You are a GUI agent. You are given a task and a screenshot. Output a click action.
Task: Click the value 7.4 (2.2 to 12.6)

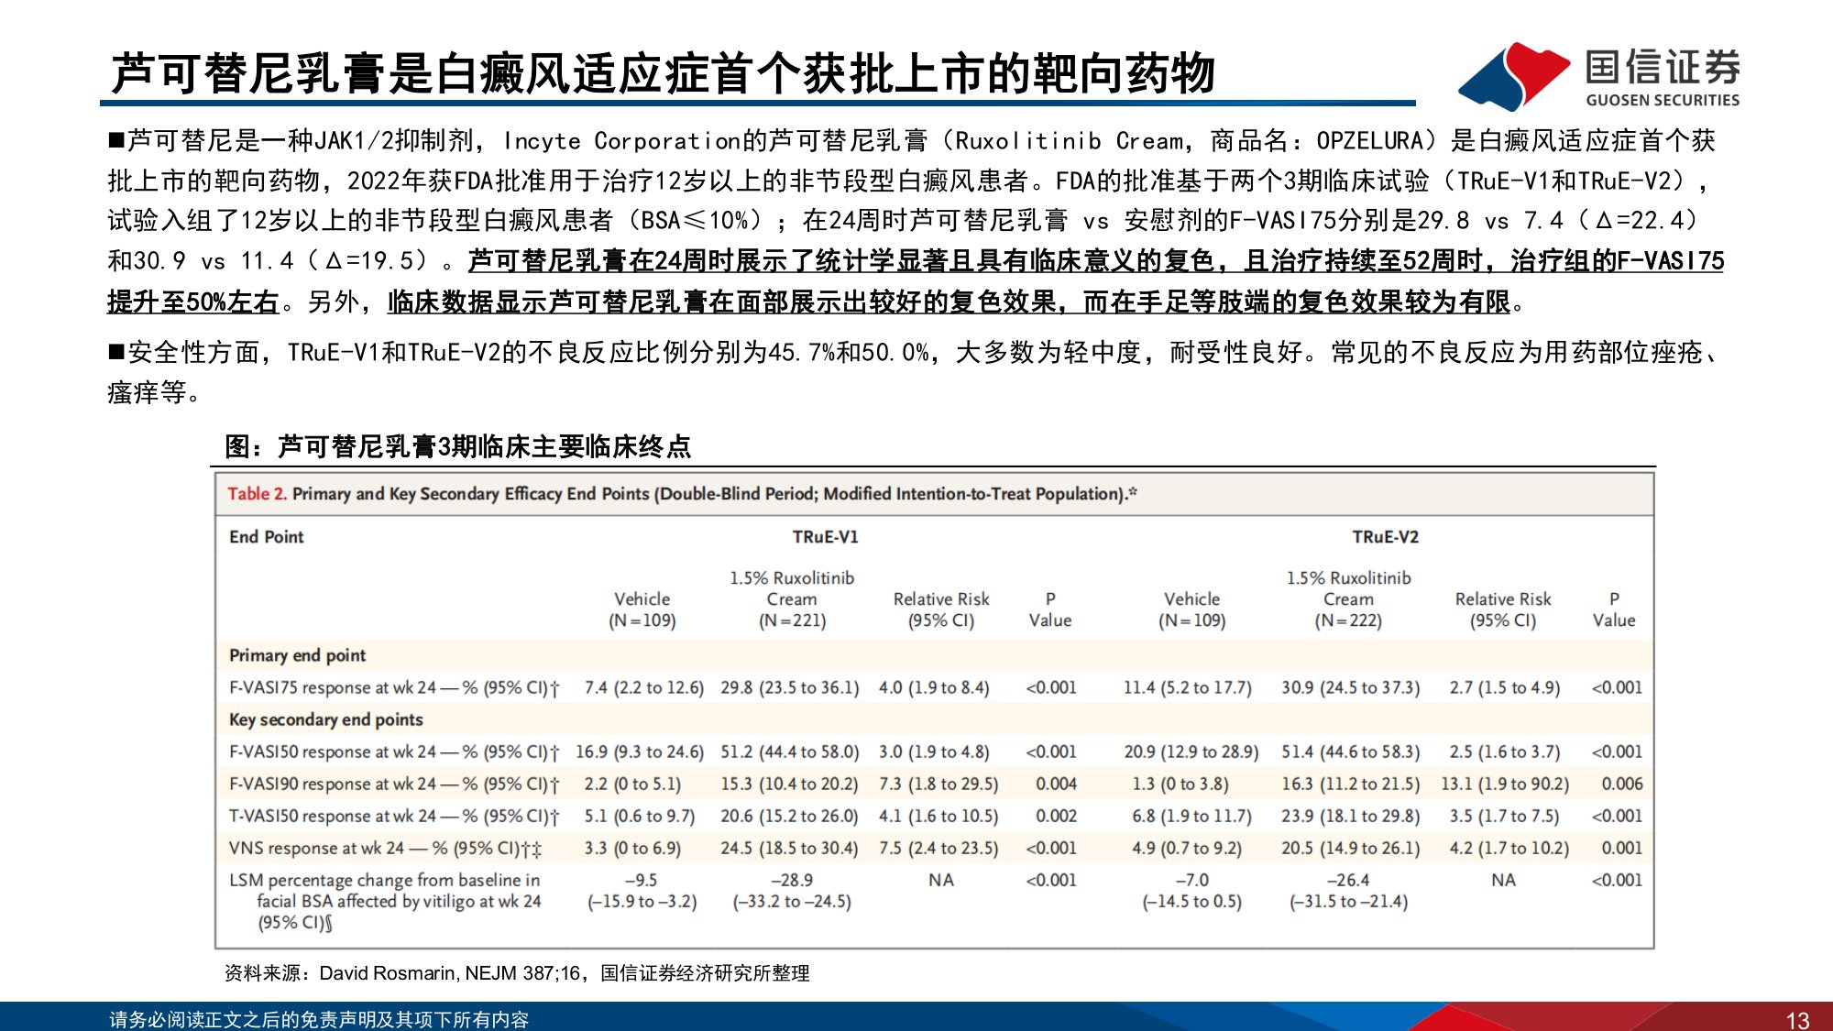643,687
